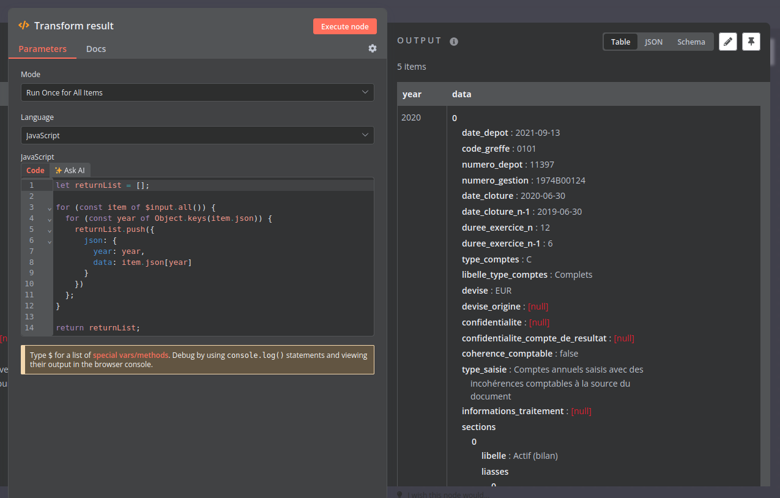780x498 pixels.
Task: Select the Ask AI tab
Action: pos(70,171)
